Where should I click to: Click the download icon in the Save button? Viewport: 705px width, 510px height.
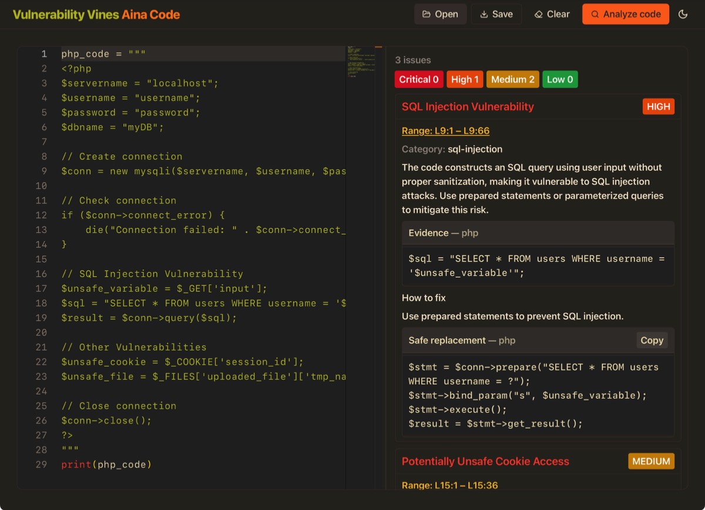(x=484, y=14)
